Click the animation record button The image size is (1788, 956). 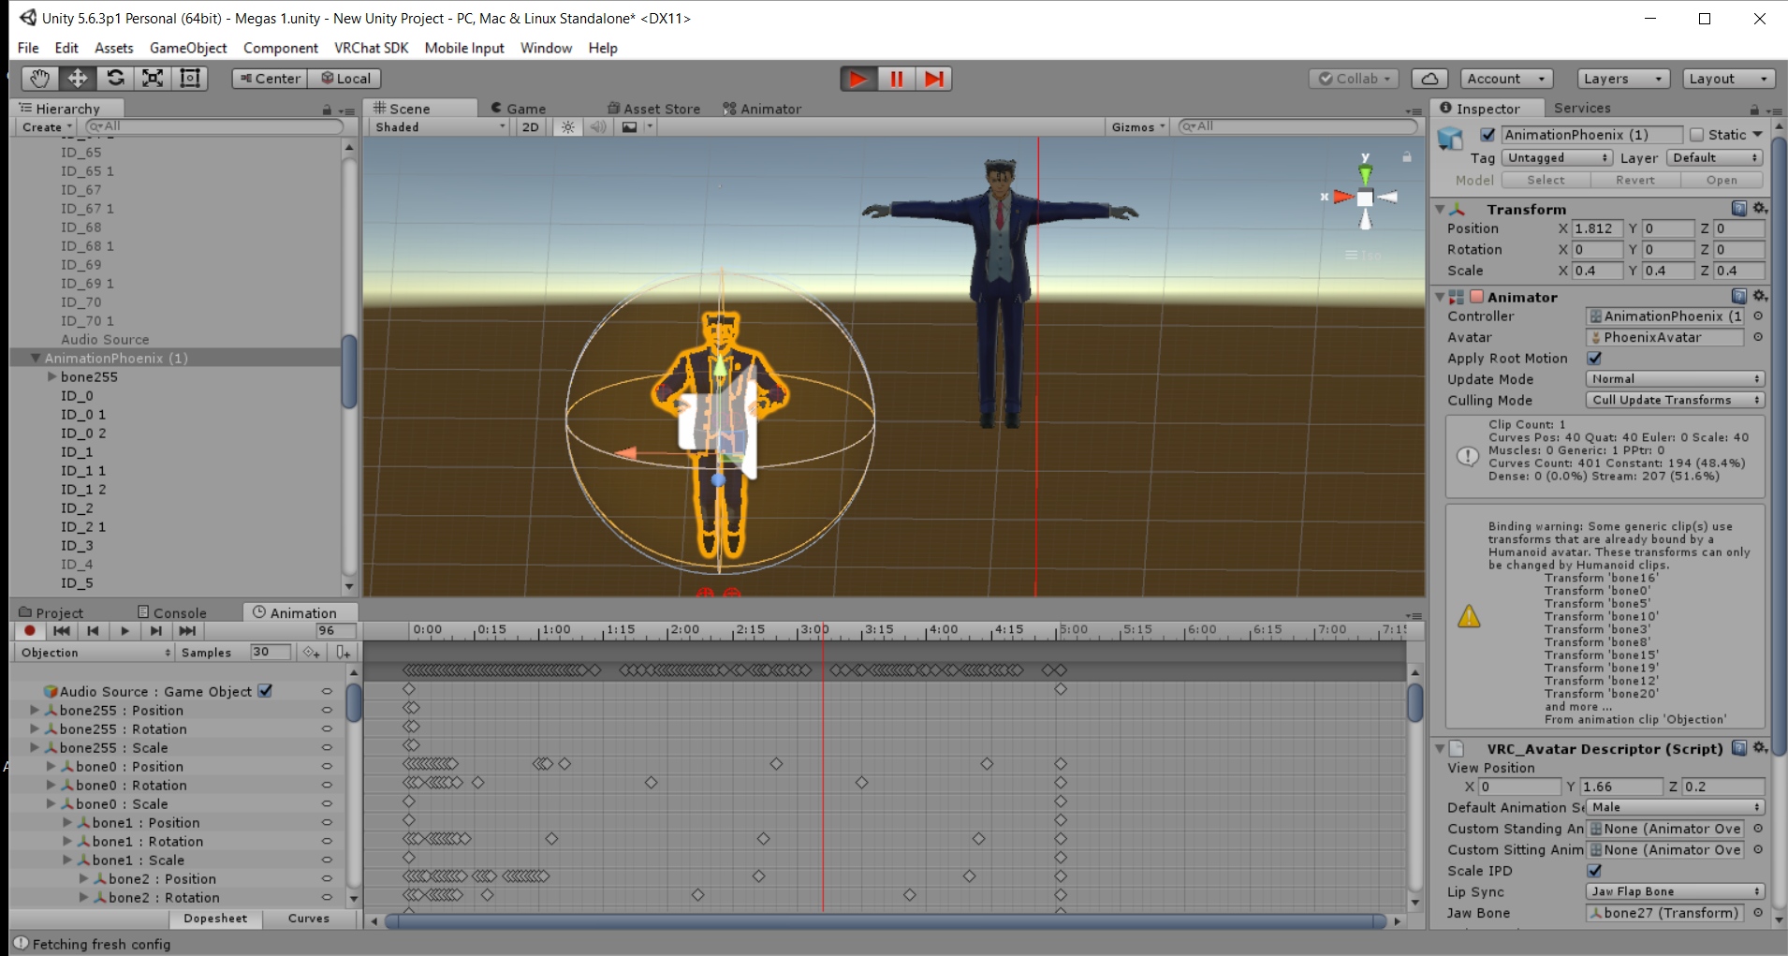30,631
